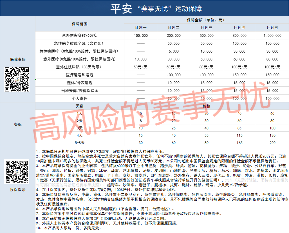
Task: Click the 80元/天 allowance cell
Action: click(206, 67)
